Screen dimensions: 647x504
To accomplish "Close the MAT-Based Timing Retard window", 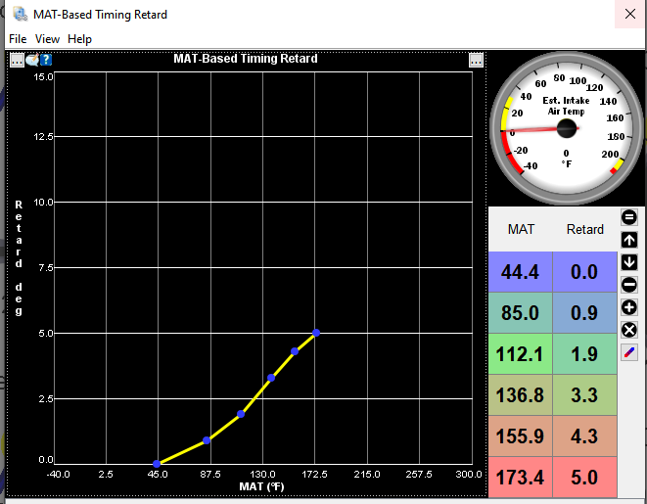I will click(x=628, y=15).
